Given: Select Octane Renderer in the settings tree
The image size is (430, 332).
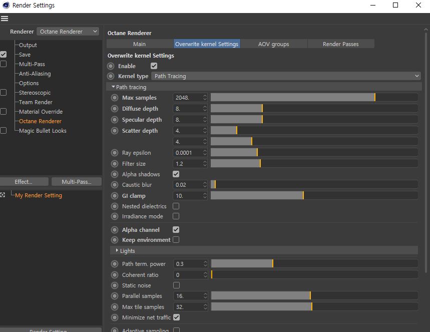Looking at the screenshot, I should 41,121.
